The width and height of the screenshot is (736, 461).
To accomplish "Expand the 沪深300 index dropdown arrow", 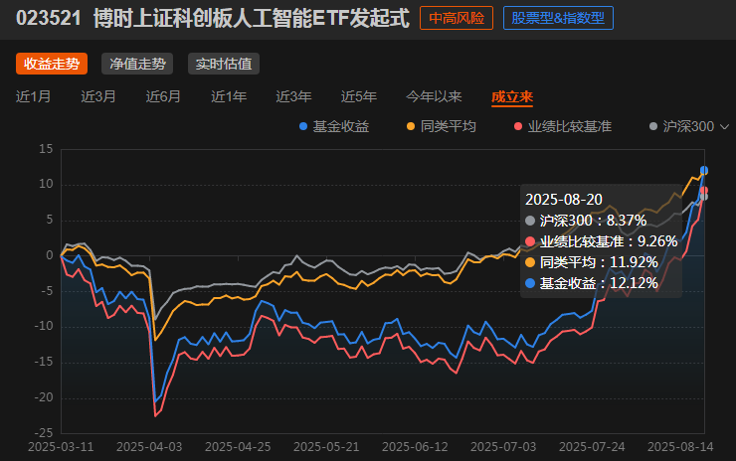I will [x=724, y=126].
